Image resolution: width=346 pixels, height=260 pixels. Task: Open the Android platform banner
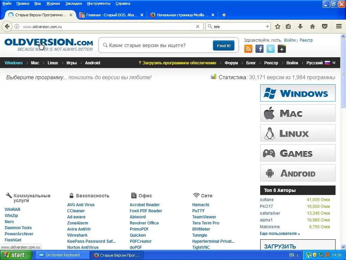298,173
